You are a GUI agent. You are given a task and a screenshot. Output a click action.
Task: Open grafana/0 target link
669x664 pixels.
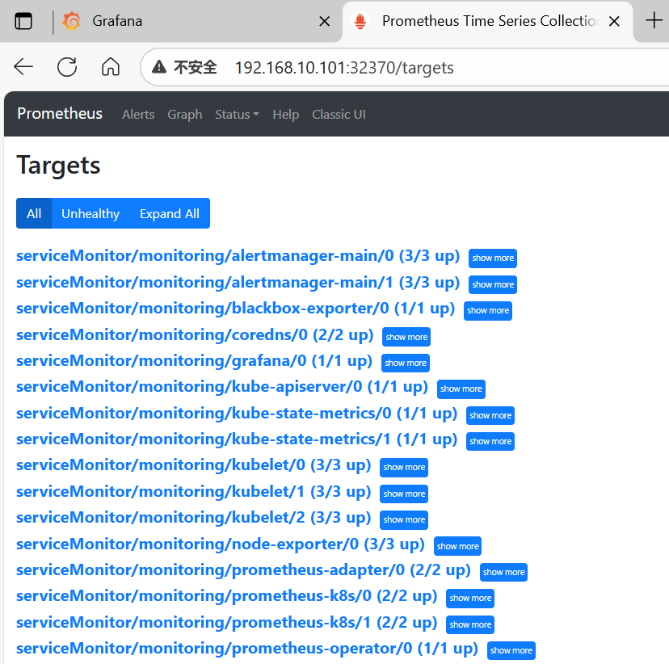194,361
